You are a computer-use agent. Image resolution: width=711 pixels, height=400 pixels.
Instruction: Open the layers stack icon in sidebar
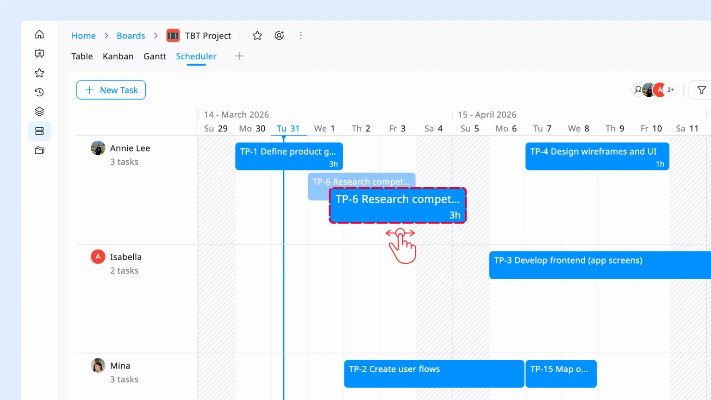coord(39,112)
